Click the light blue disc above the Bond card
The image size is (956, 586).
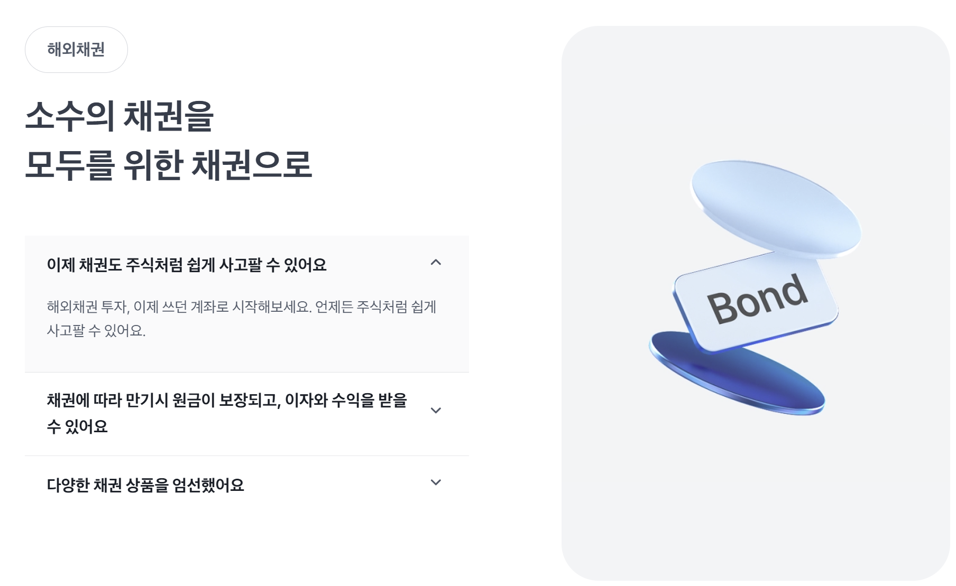pyautogui.click(x=776, y=209)
